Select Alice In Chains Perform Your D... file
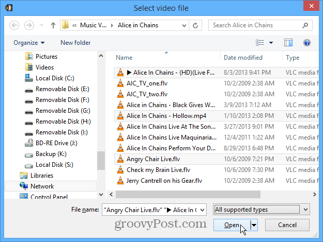 coord(217,148)
